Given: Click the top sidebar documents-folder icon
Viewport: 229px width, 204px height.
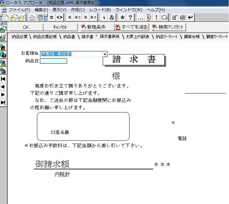Looking at the screenshot, I should pos(3,30).
